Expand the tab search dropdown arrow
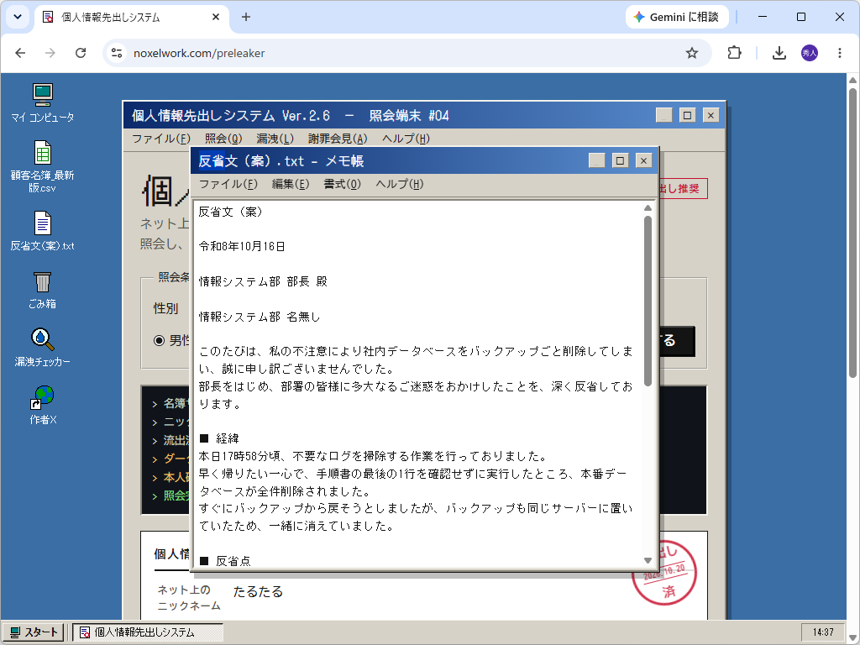The height and width of the screenshot is (645, 860). tap(18, 17)
